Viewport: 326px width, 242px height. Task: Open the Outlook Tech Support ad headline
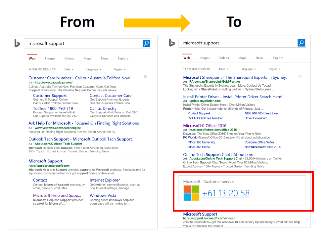click(80, 139)
